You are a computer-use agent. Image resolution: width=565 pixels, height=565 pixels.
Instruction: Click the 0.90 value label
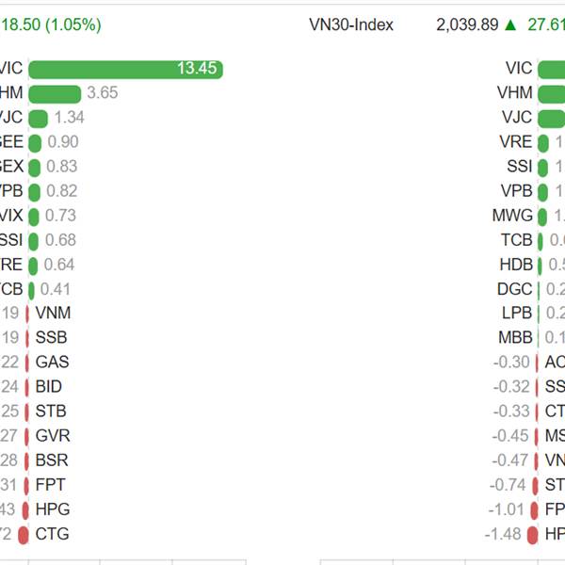[63, 142]
